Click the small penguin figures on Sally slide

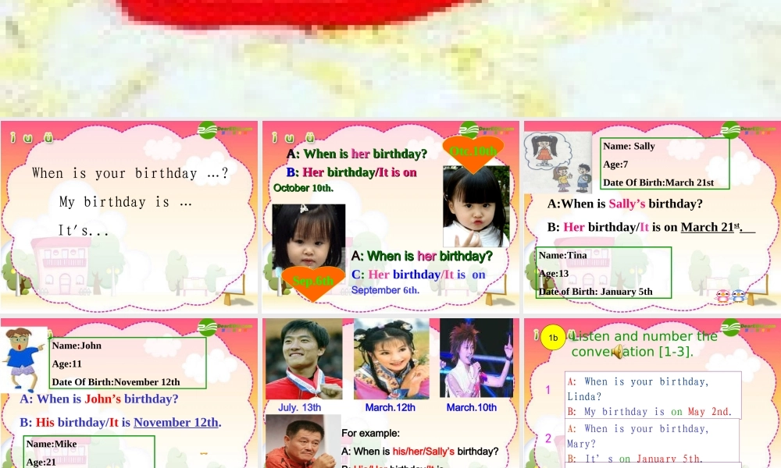tap(731, 296)
